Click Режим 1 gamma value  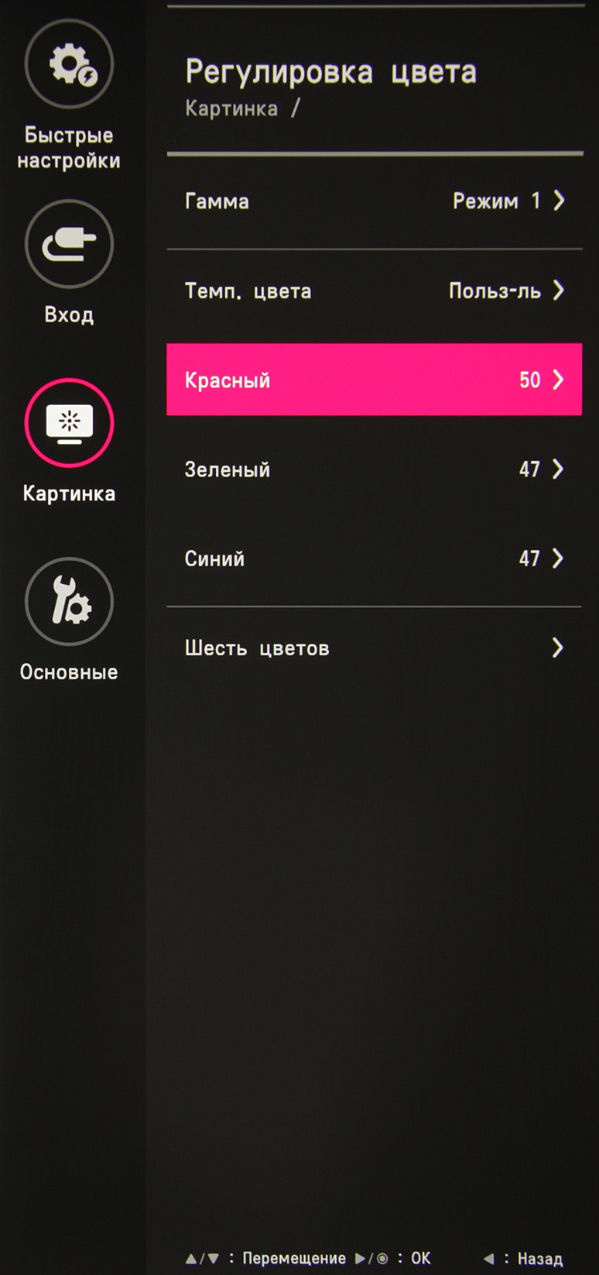coord(496,201)
